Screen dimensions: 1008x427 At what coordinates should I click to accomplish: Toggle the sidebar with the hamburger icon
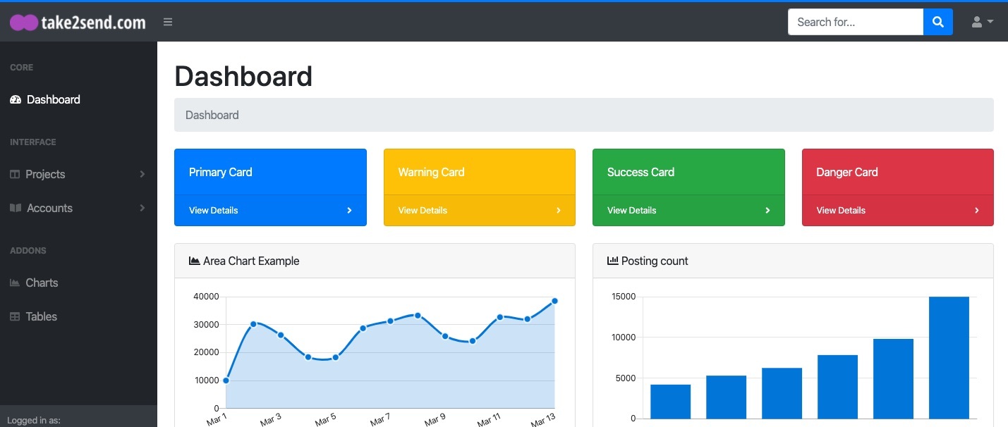click(168, 22)
